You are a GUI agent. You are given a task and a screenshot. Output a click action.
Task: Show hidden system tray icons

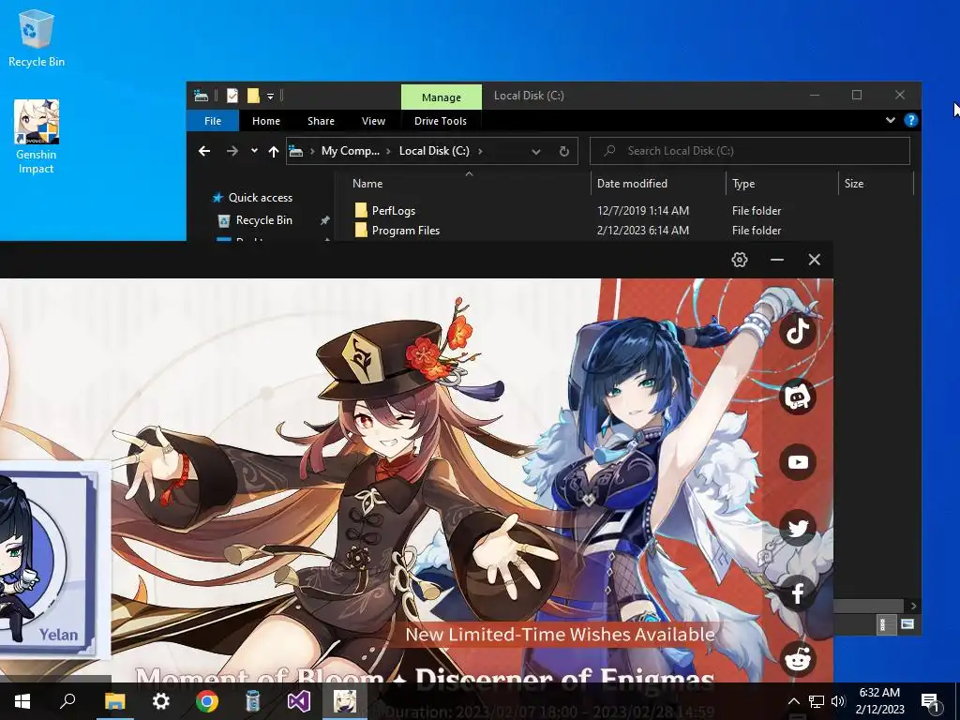point(793,701)
